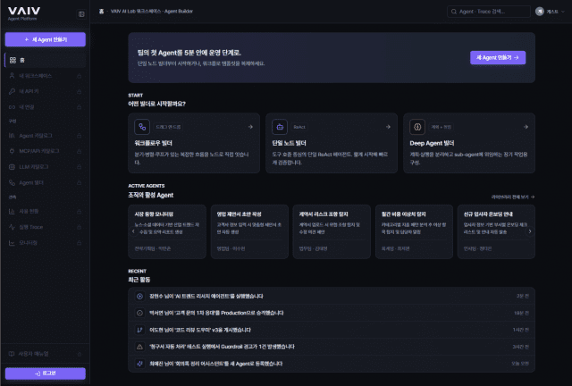
Task: Click the lock icon on 모니터링 row
Action: 80,243
